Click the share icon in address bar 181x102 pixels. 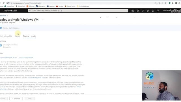coord(162,3)
